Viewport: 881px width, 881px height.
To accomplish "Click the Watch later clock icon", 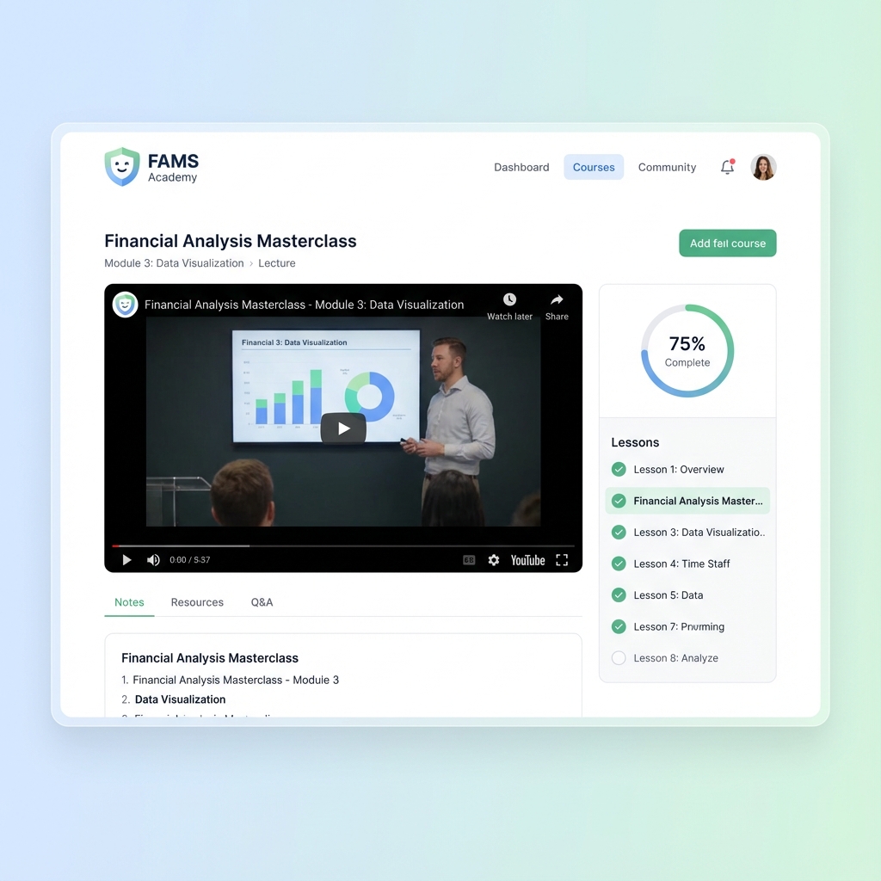I will [x=509, y=300].
